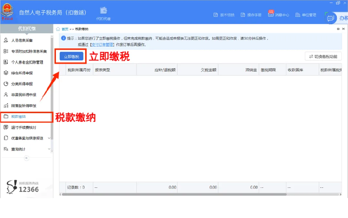Viewport: 348px width, 218px height.
Task: Open the 操作手册 manual
Action: 251,15
